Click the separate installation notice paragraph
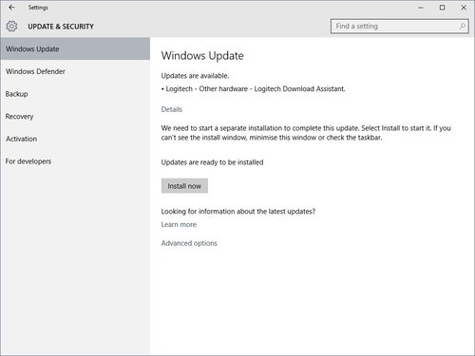Viewport: 475px width, 356px height. tap(306, 133)
